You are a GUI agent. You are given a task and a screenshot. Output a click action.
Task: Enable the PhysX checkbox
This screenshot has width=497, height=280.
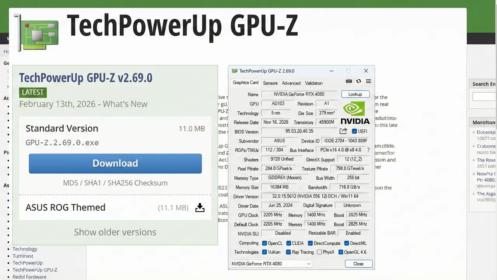[319, 252]
